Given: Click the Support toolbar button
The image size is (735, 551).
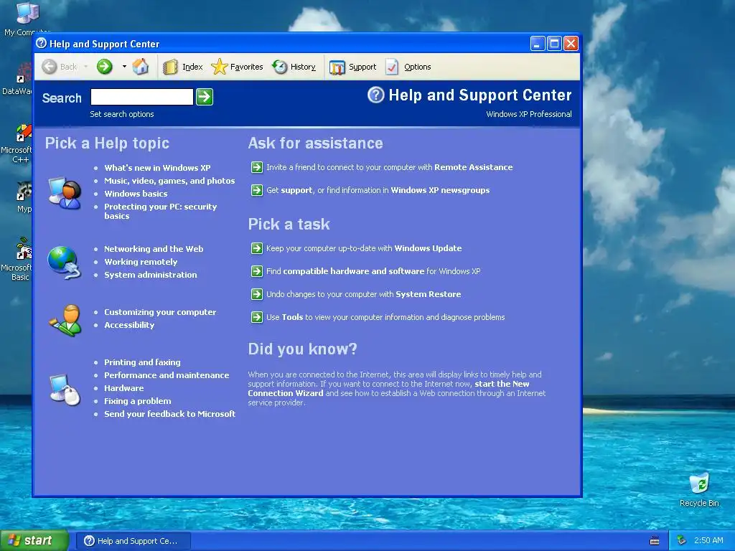Looking at the screenshot, I should click(x=353, y=67).
